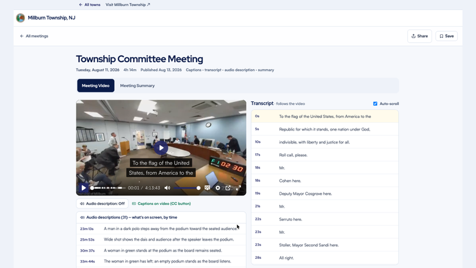Open the Millburn Township, NJ title link
Viewport: 476px width, 268px height.
click(x=52, y=18)
